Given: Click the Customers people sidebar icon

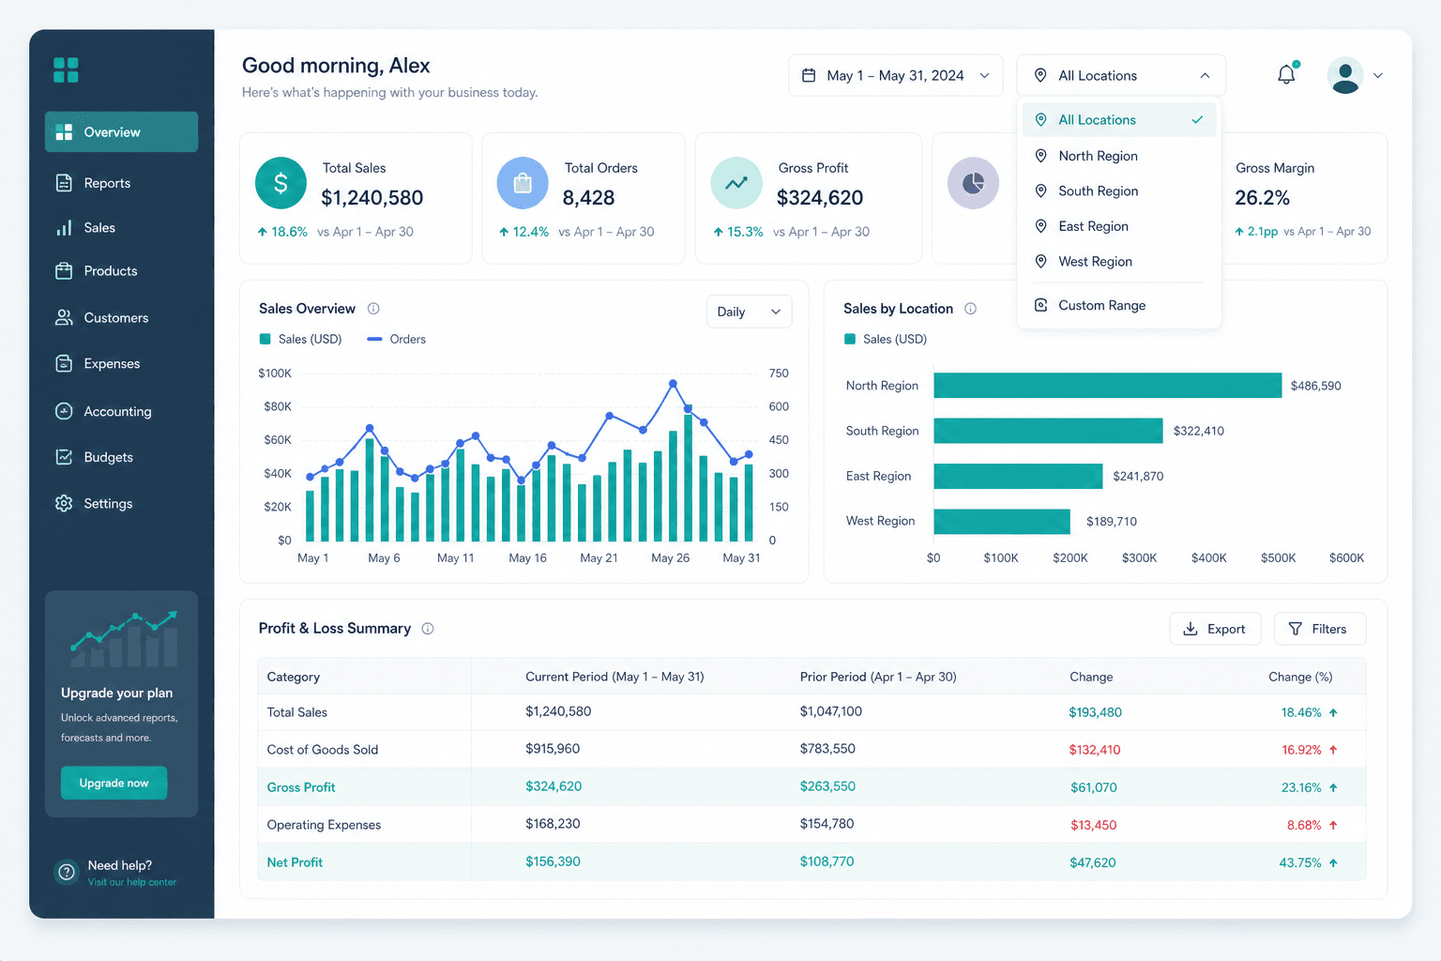Looking at the screenshot, I should click(x=64, y=318).
